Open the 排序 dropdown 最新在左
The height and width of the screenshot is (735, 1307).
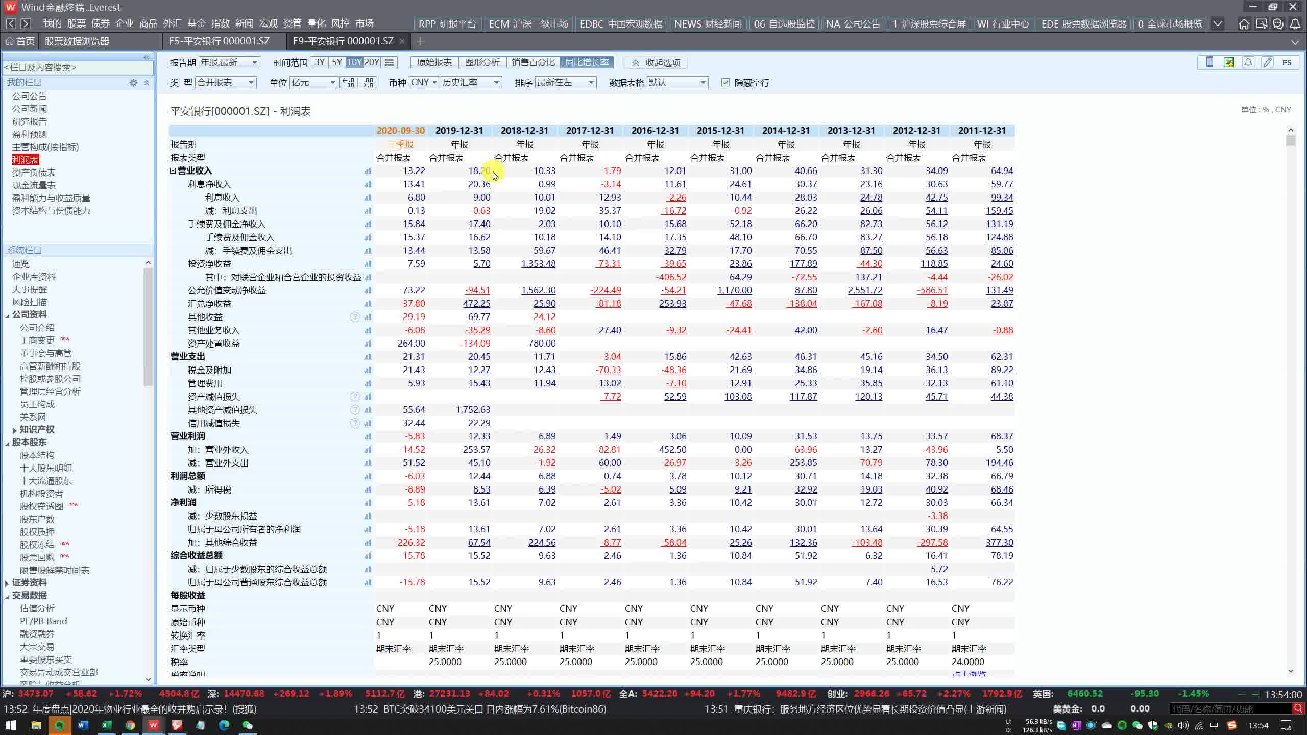coord(565,82)
